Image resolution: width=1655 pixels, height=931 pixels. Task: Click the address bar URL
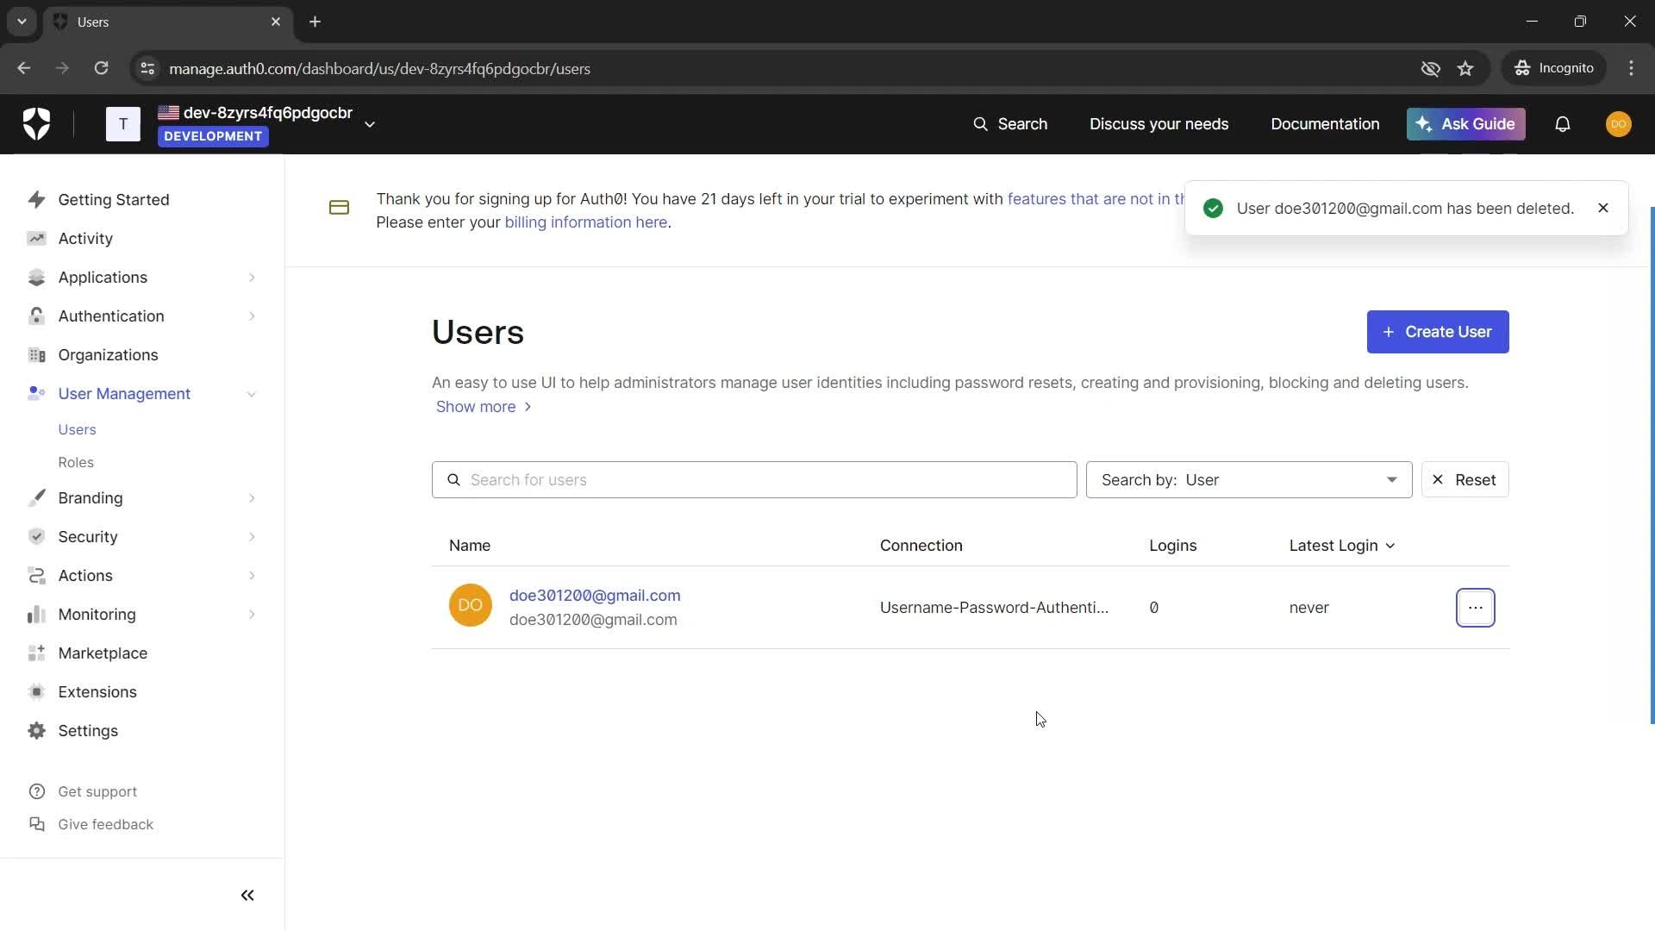[379, 69]
